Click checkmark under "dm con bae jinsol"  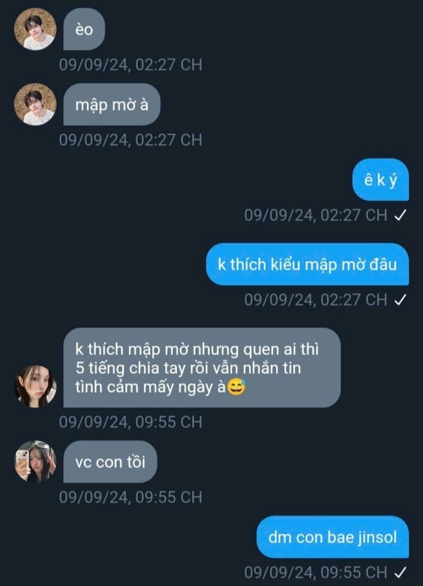[x=401, y=572]
